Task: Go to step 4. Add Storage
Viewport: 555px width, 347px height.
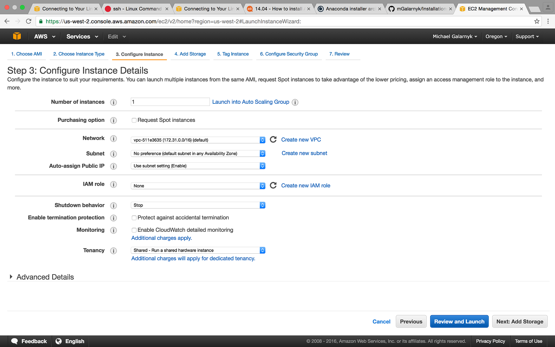Action: 190,54
